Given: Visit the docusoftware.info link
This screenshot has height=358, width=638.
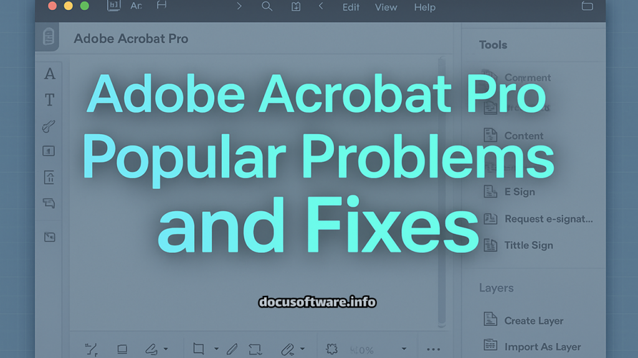Looking at the screenshot, I should pyautogui.click(x=317, y=303).
